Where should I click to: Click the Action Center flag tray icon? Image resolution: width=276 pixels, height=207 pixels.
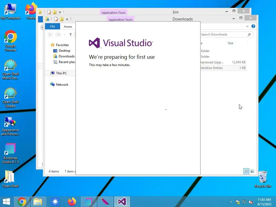238,202
